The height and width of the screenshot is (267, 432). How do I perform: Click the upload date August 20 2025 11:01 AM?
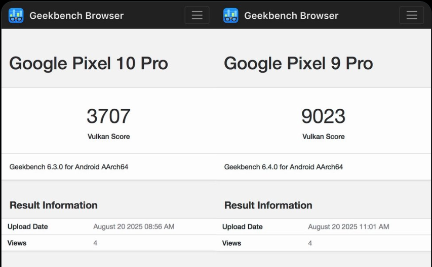pyautogui.click(x=348, y=227)
